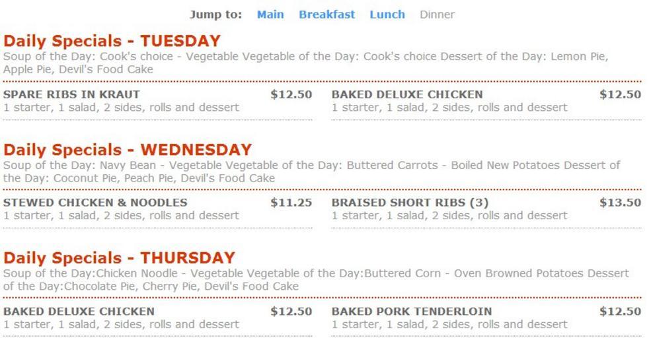Click the $11.25 Stewed Chicken price
The height and width of the screenshot is (338, 649).
291,203
